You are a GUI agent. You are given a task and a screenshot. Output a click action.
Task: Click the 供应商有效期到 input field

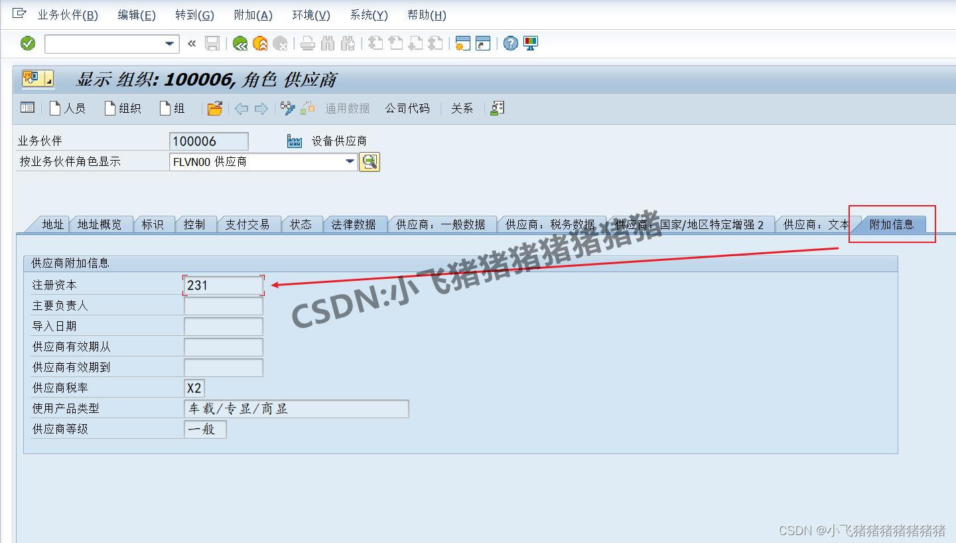[x=224, y=367]
